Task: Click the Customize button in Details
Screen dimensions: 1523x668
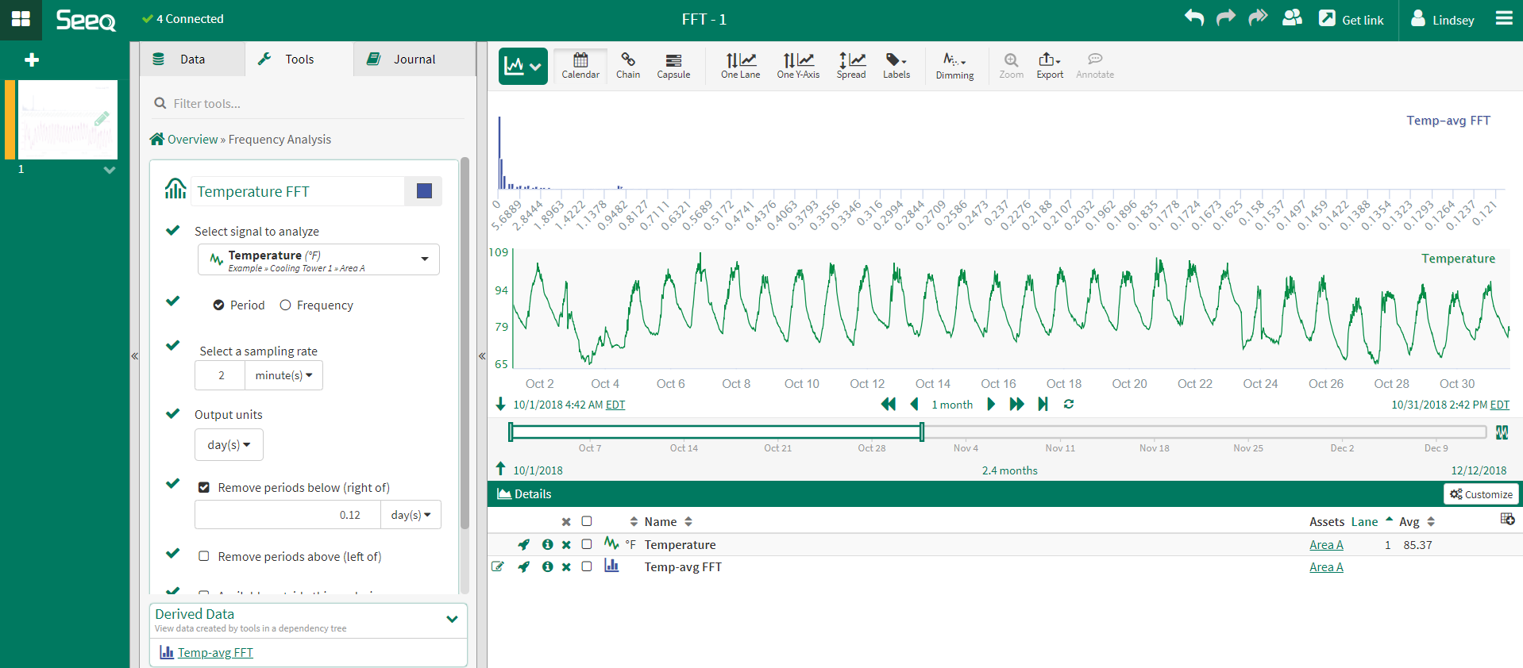Action: 1481,494
